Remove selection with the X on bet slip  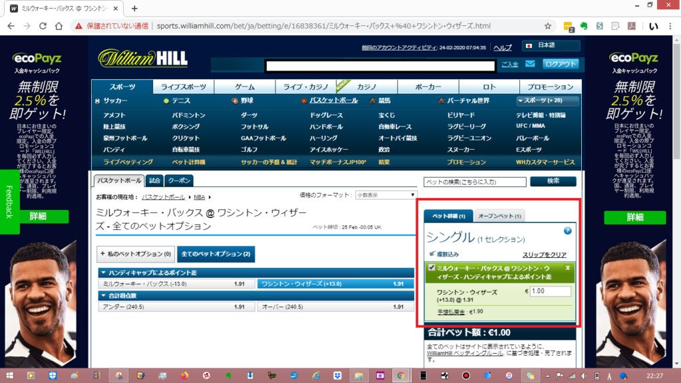coord(567,268)
